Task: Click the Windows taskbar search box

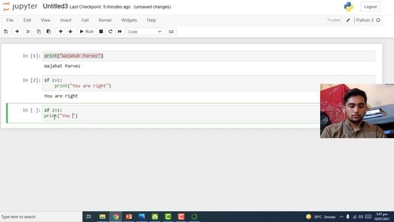Action: [x=41, y=216]
